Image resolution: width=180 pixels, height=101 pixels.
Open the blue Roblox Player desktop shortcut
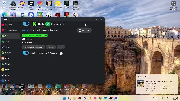tap(31, 15)
